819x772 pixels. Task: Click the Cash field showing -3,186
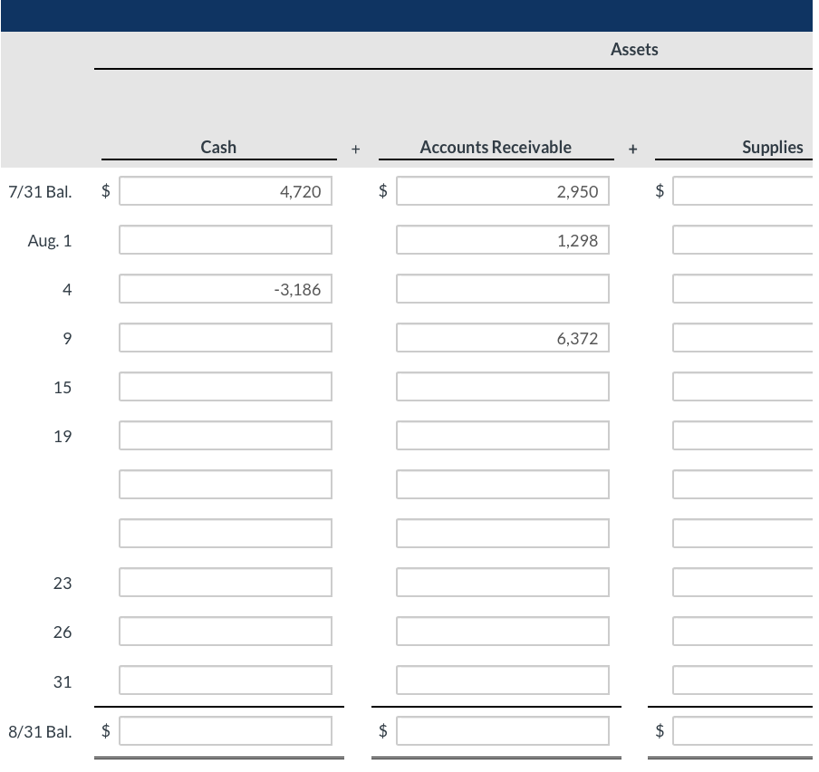pyautogui.click(x=225, y=288)
